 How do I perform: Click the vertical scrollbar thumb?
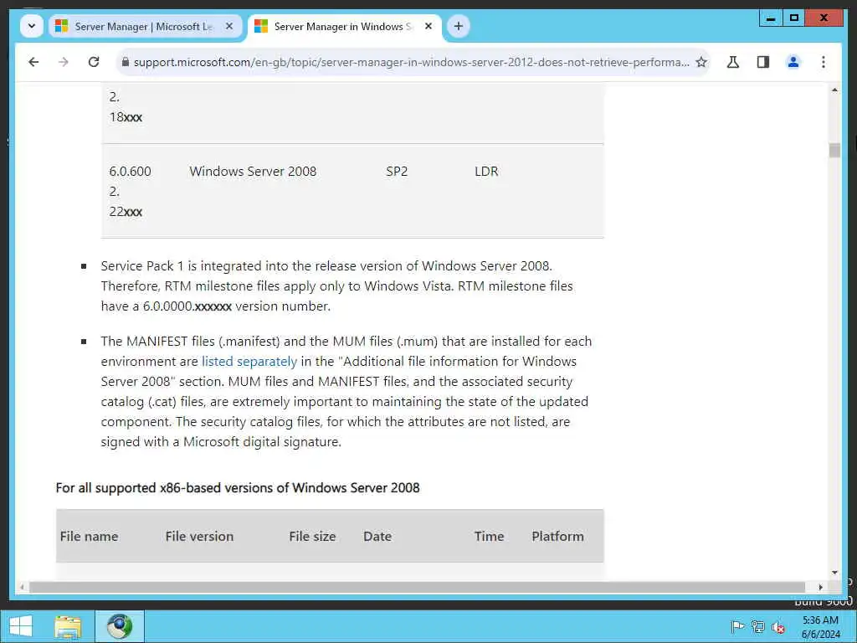point(834,150)
